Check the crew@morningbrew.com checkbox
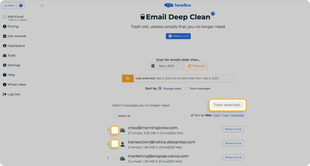 pos(115,130)
